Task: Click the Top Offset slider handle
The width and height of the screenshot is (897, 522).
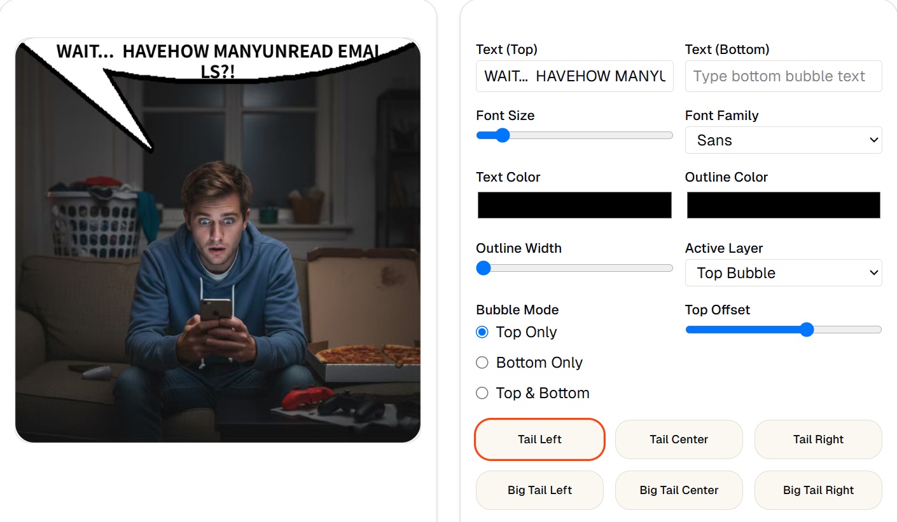Action: click(807, 330)
